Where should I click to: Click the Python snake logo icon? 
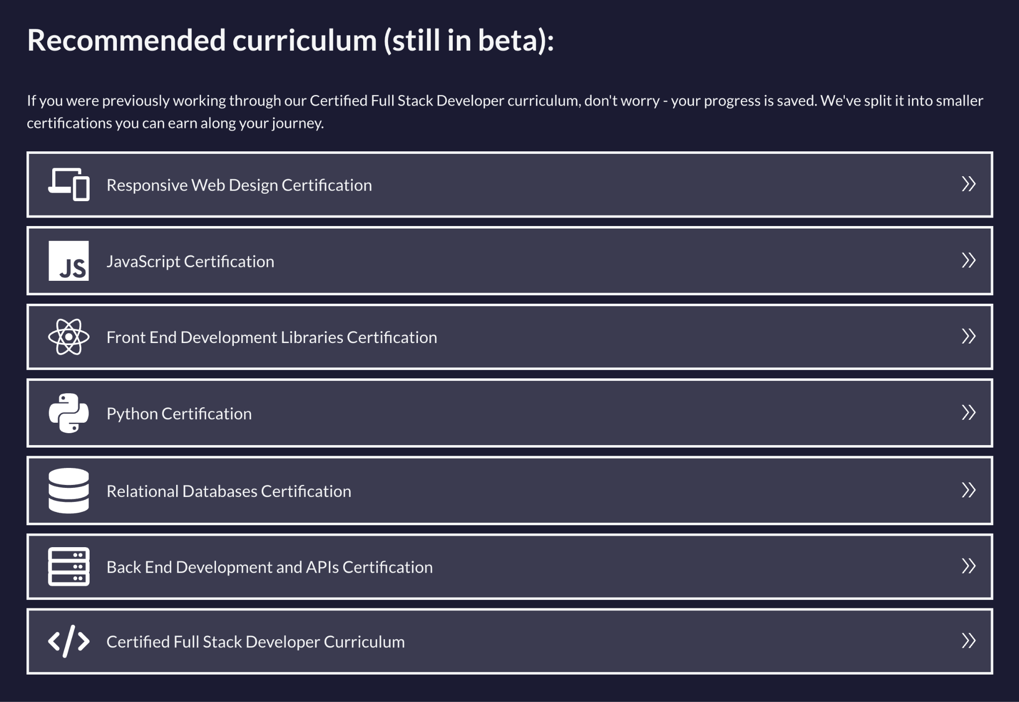(x=69, y=413)
